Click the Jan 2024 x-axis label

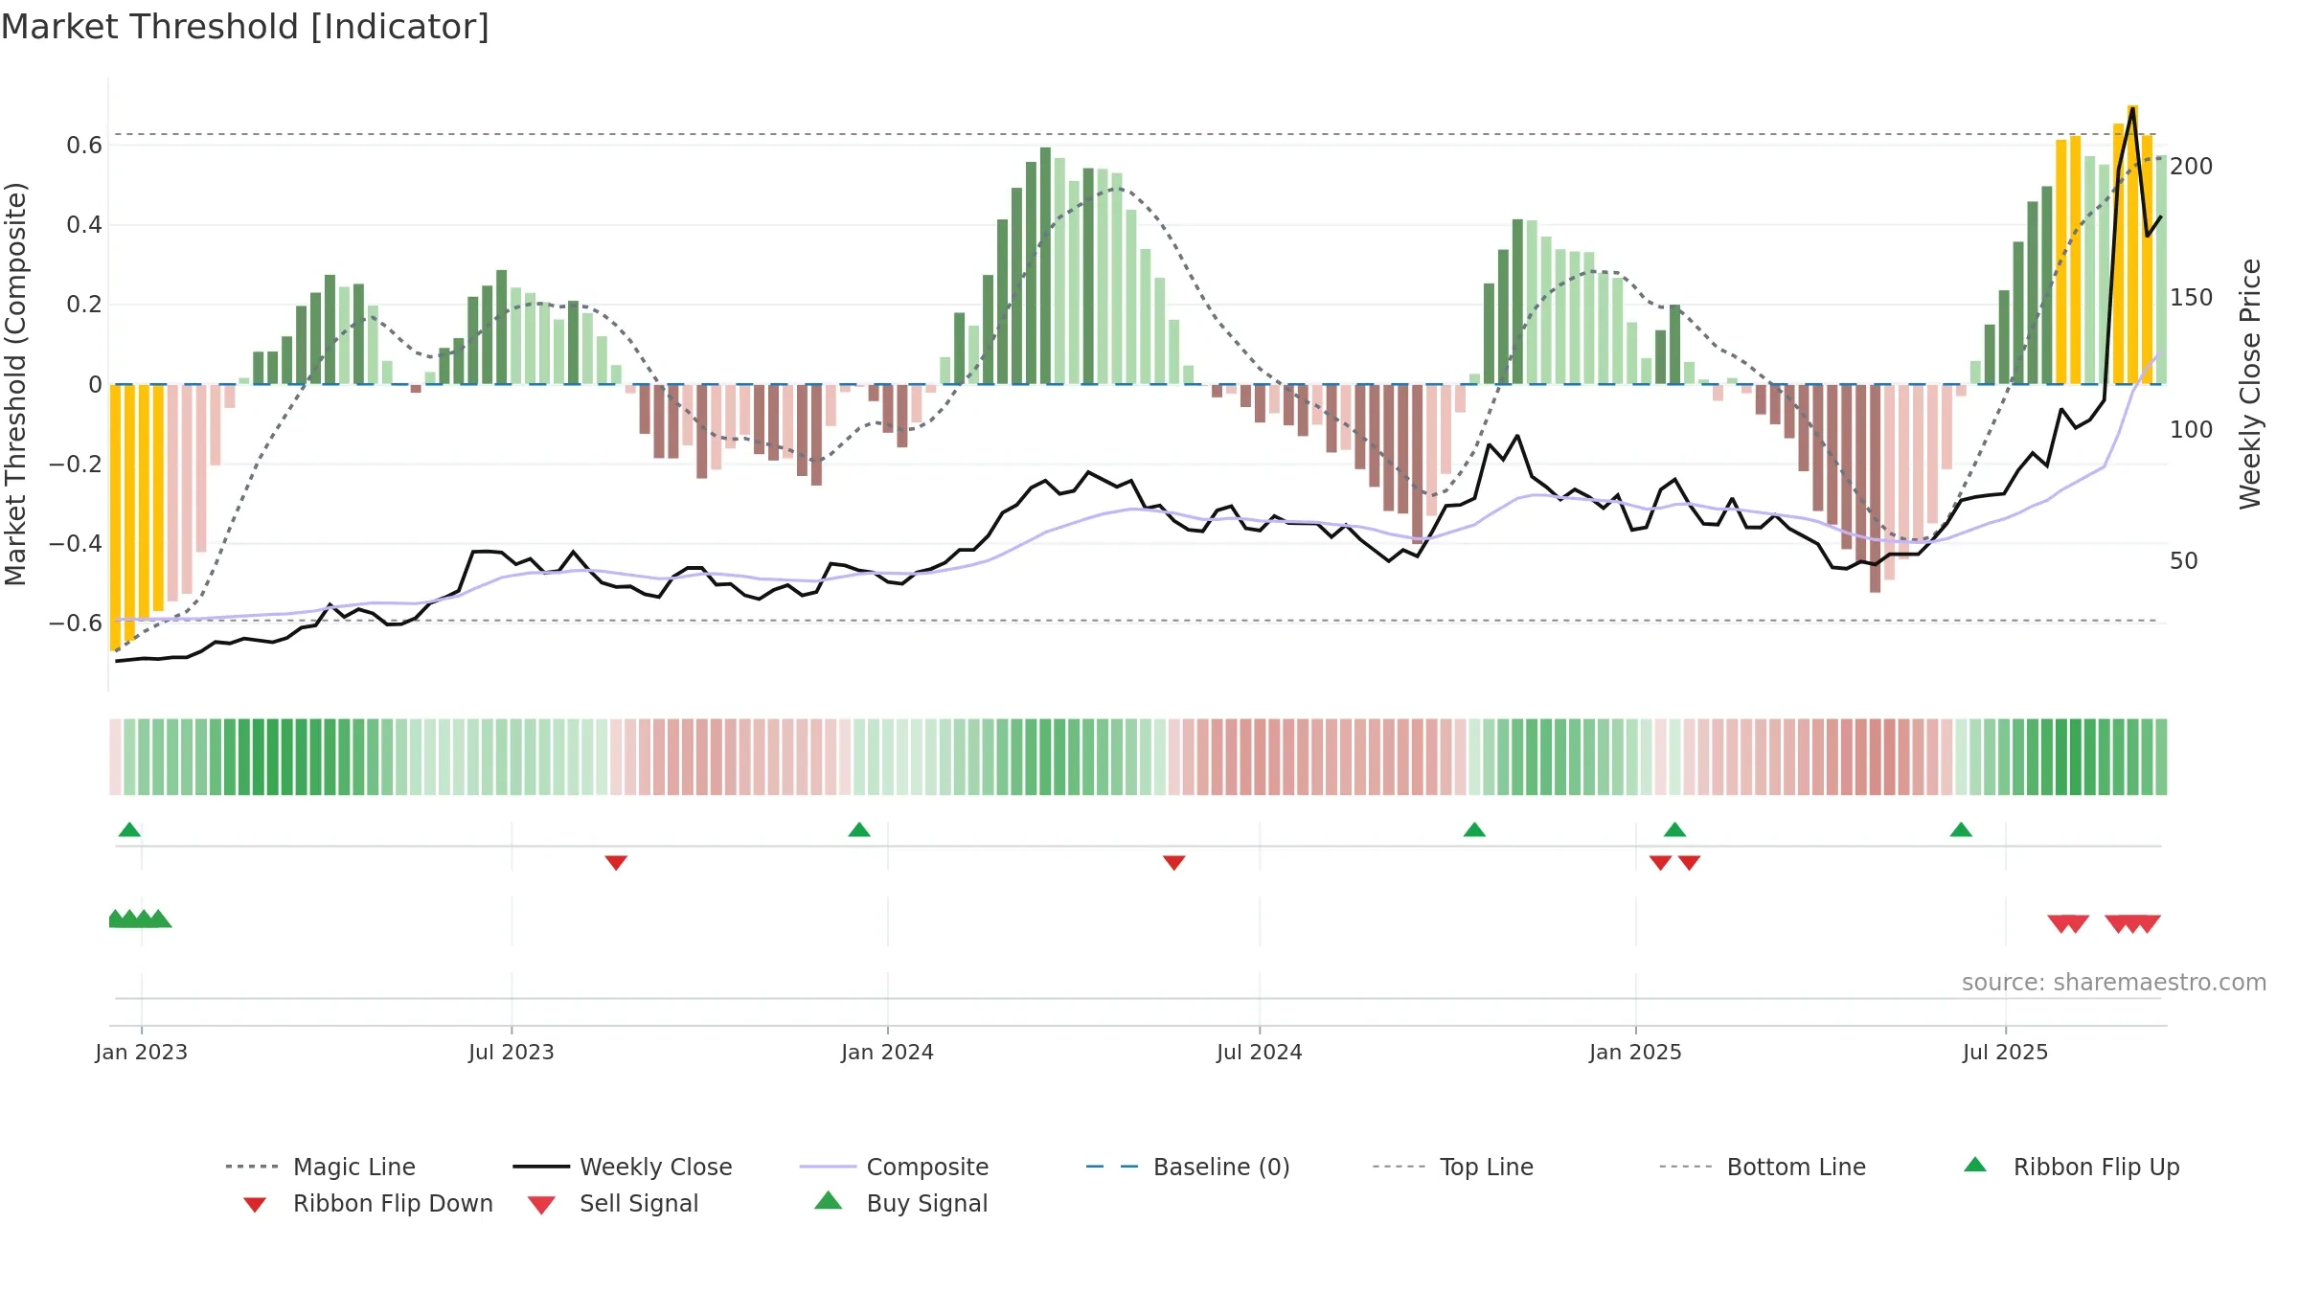888,1052
